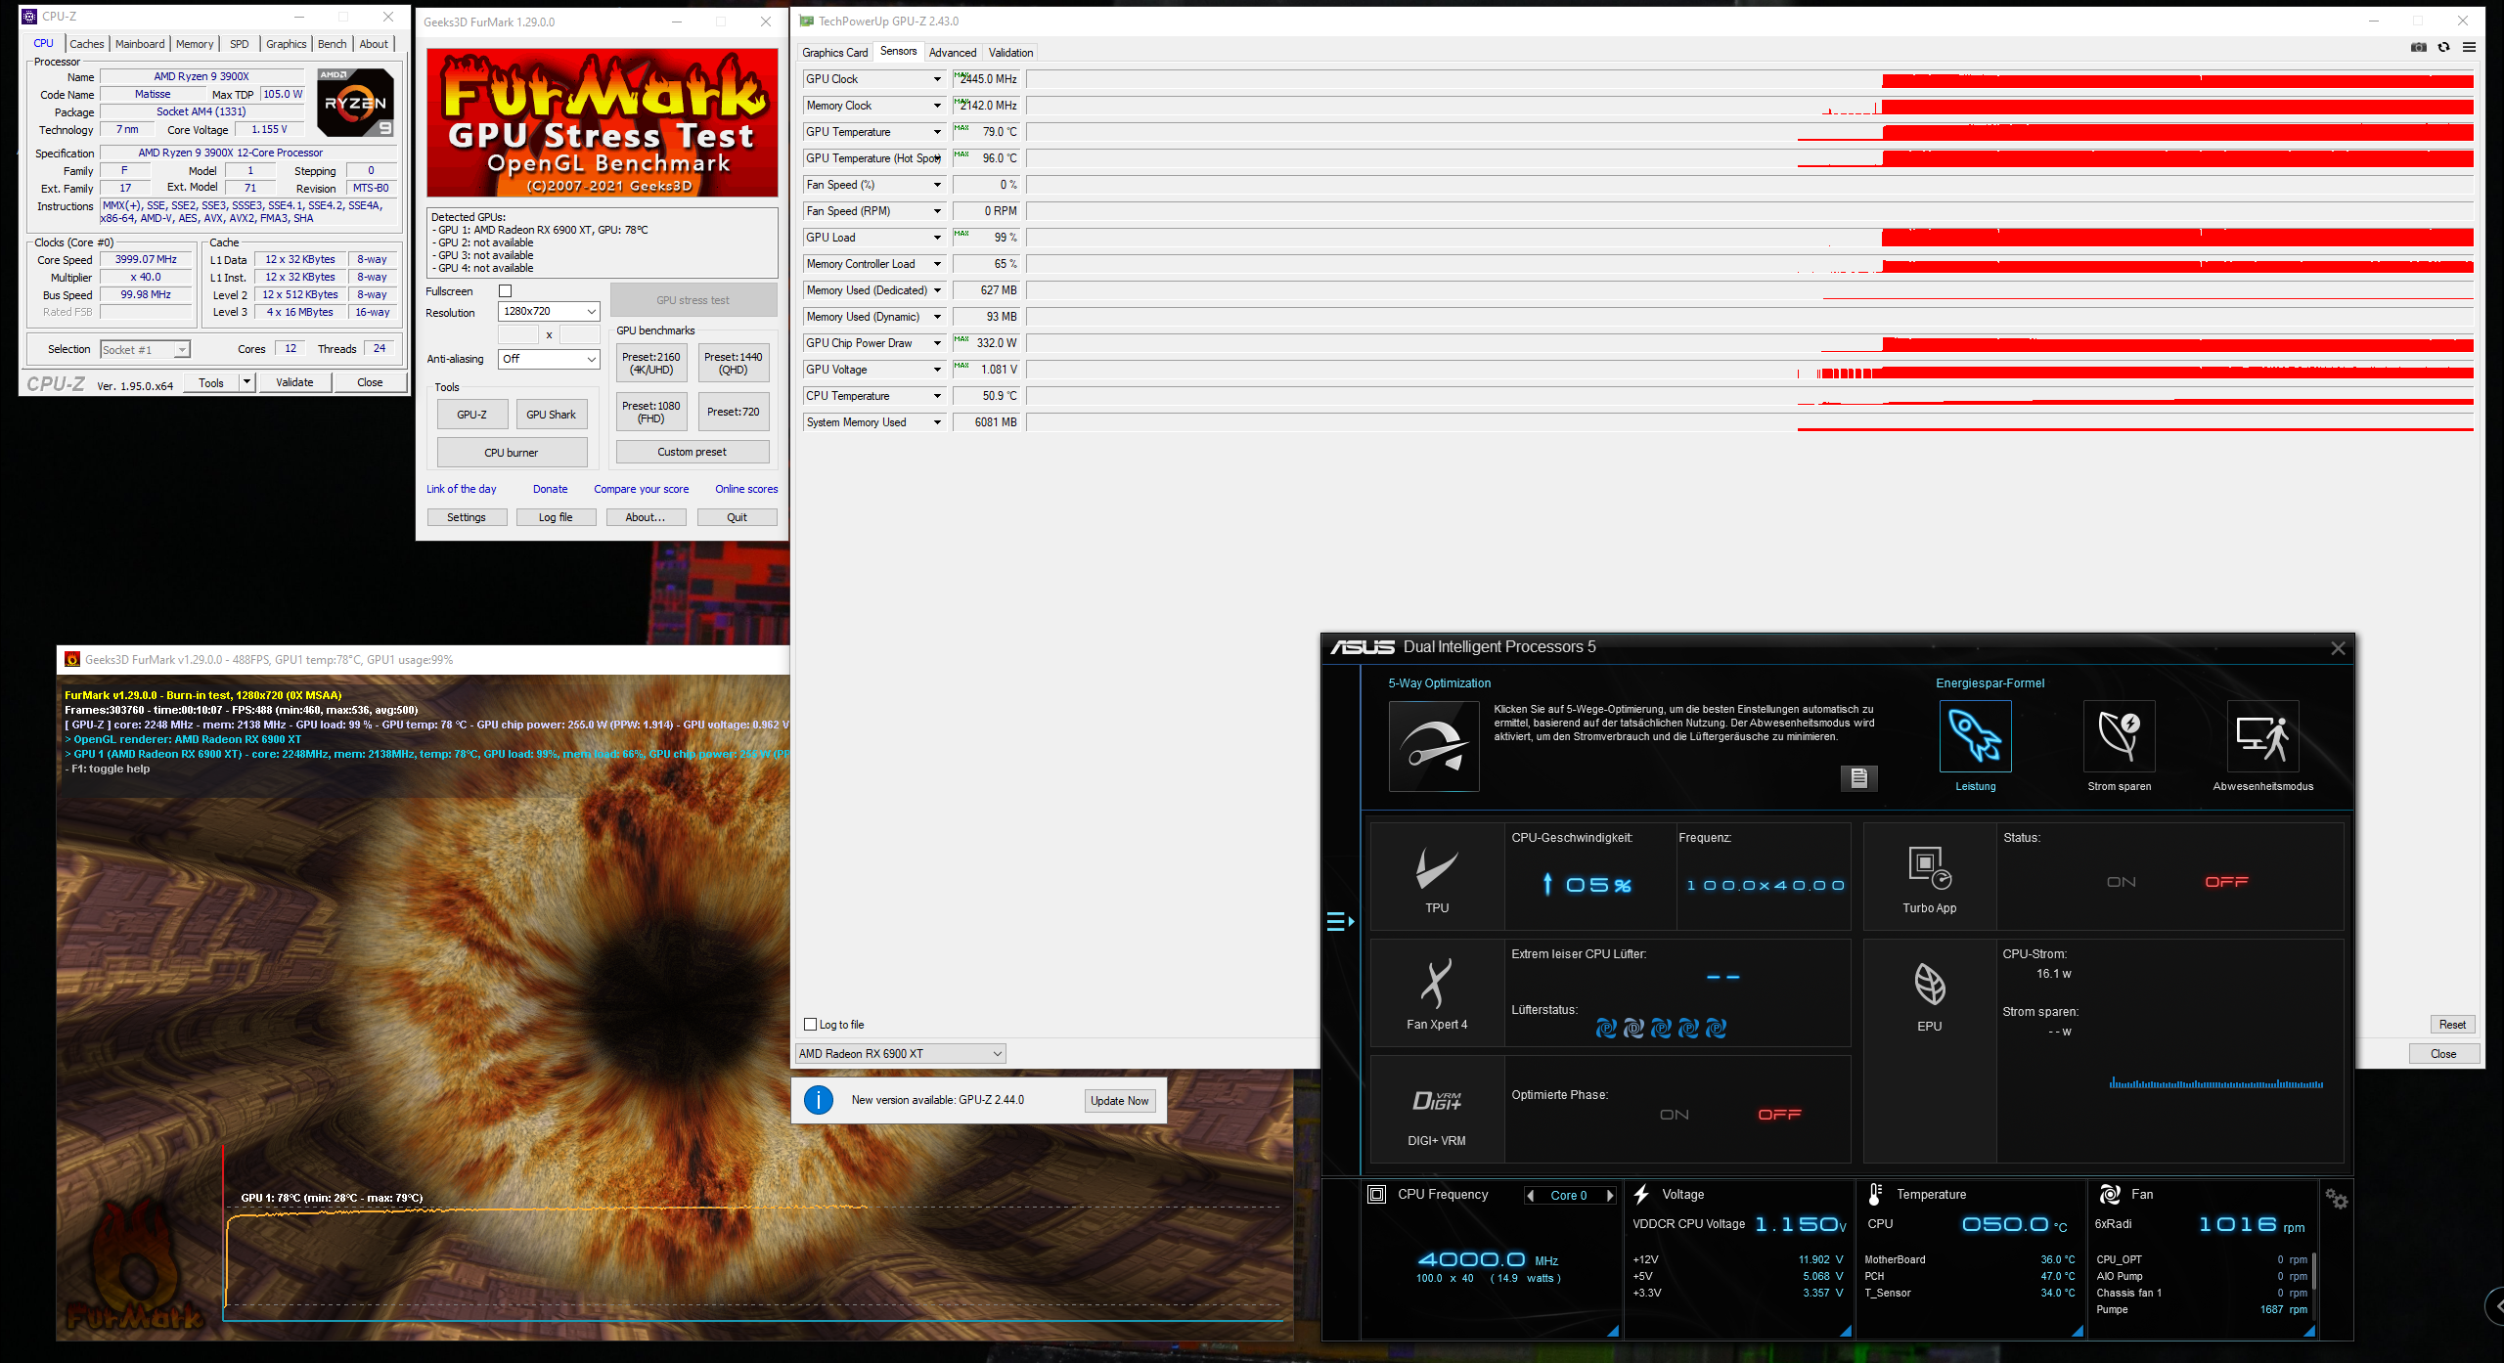Click the 5-Way Optimization gauge icon
Screen dimensions: 2504x1363
click(1434, 746)
